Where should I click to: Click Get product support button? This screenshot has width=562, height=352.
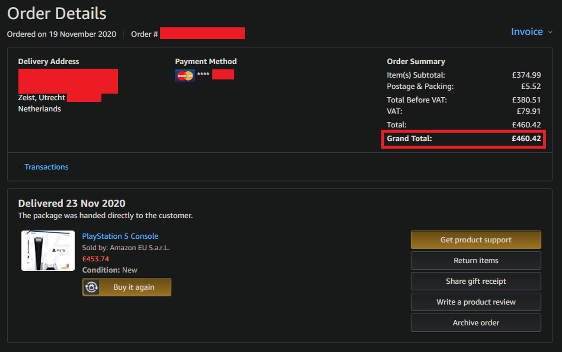pos(475,240)
